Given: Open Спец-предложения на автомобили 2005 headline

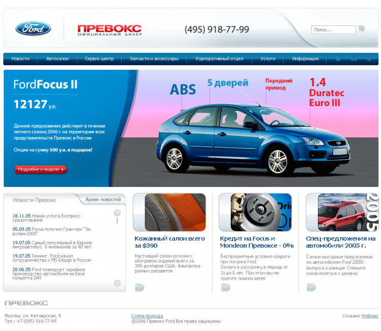Looking at the screenshot, I should 341,242.
